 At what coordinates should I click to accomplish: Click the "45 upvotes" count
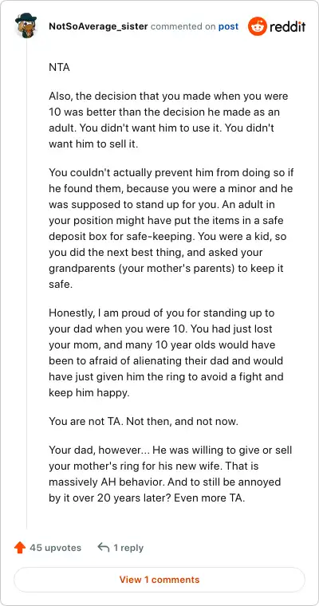click(x=55, y=548)
